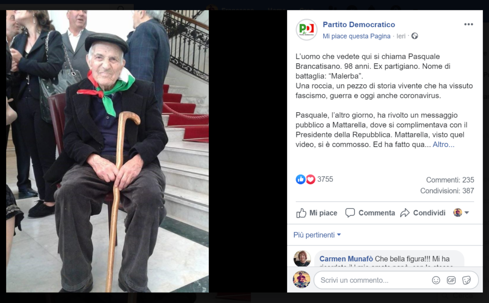The height and width of the screenshot is (303, 489).
Task: Click the photo of the elderly partisan
Action: tap(107, 151)
